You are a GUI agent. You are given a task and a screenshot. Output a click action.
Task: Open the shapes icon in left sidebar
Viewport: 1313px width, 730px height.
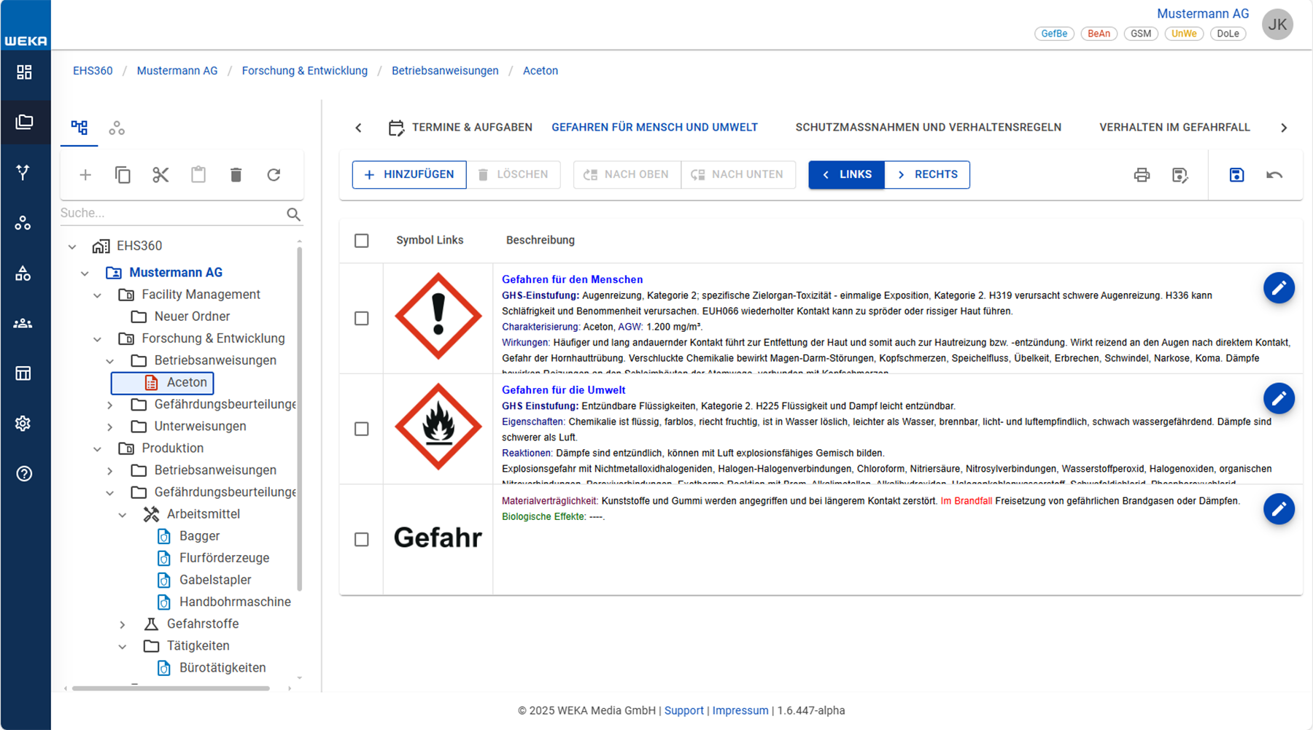click(24, 273)
